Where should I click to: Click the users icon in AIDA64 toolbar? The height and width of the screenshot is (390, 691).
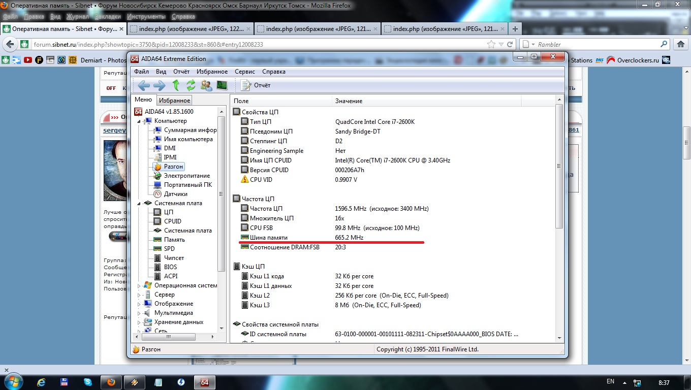pos(206,85)
